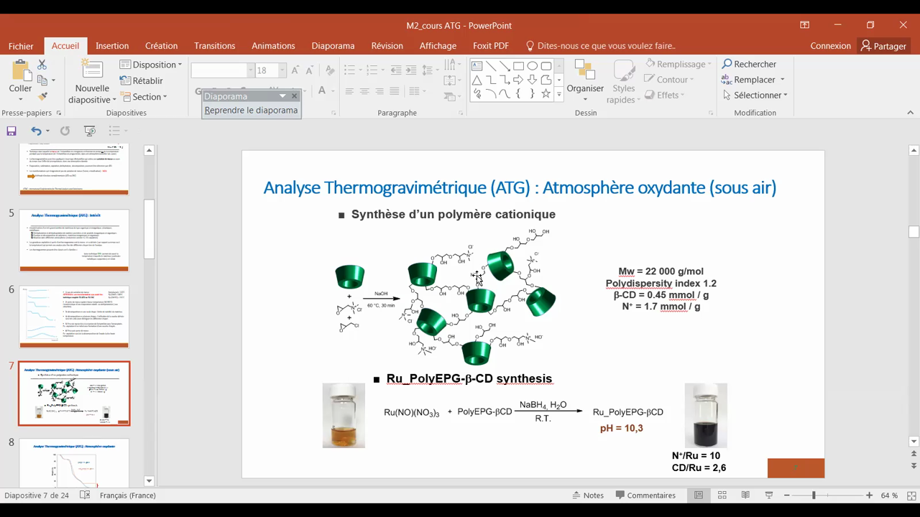
Task: Increase font size with large A icon
Action: [295, 70]
